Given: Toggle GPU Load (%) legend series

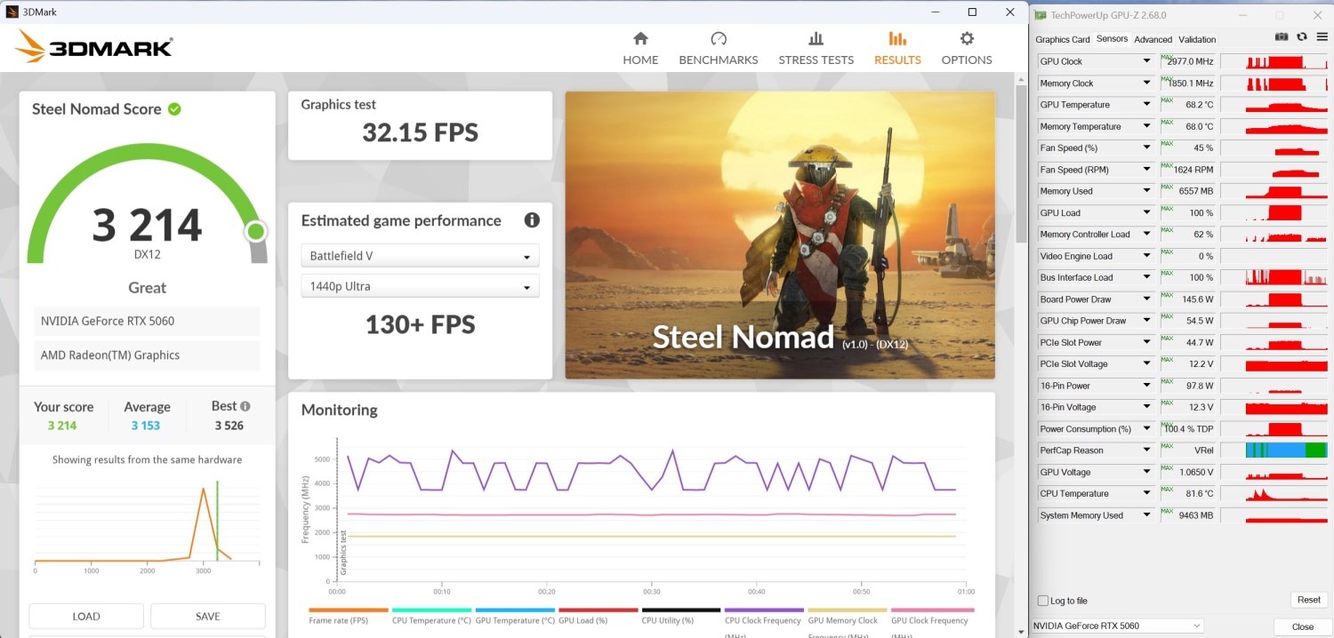Looking at the screenshot, I should click(x=598, y=616).
